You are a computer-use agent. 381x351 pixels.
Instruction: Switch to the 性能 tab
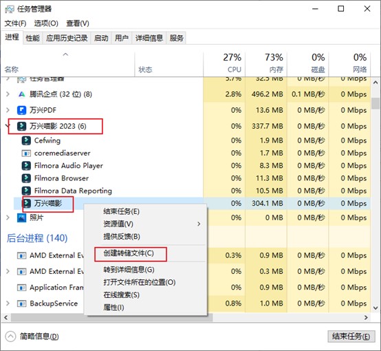[32, 38]
